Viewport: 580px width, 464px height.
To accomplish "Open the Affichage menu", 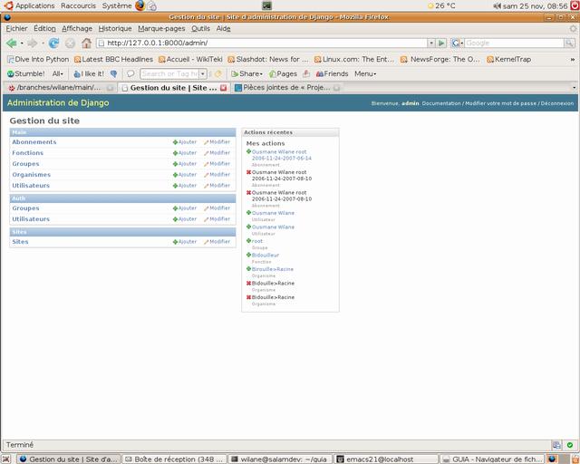I will pos(77,28).
